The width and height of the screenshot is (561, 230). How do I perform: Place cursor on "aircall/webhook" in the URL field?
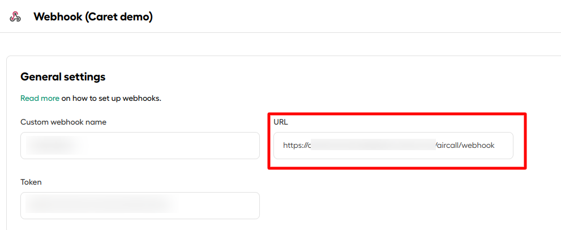point(466,146)
